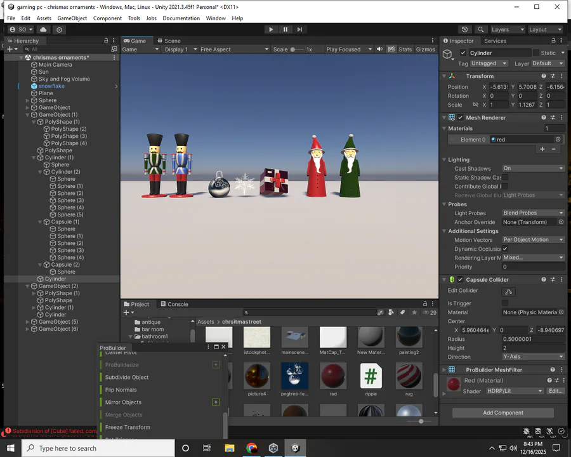Uncheck Dynamic Occlusion checkbox

coord(505,249)
